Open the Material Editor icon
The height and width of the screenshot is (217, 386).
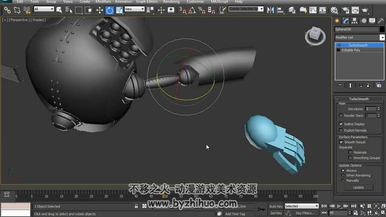click(x=334, y=10)
